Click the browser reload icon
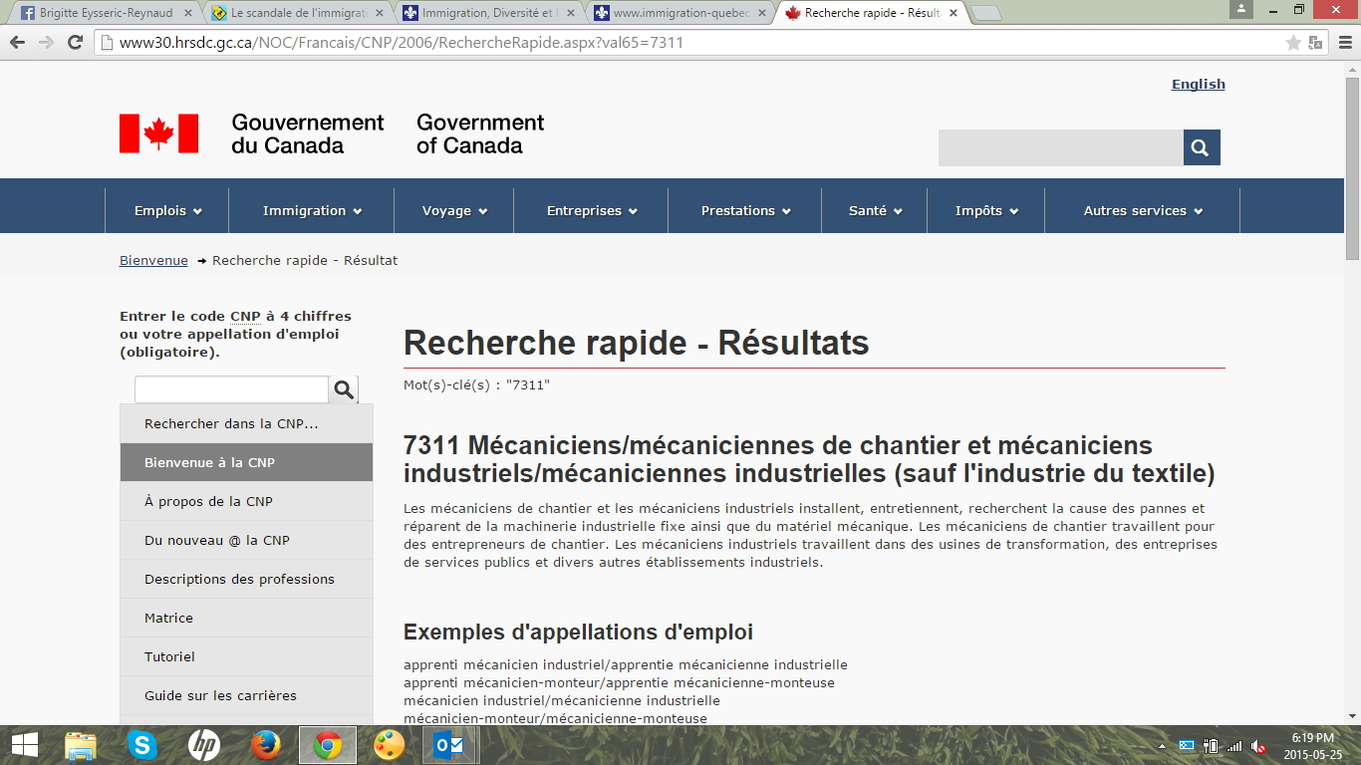This screenshot has width=1361, height=765. click(75, 43)
